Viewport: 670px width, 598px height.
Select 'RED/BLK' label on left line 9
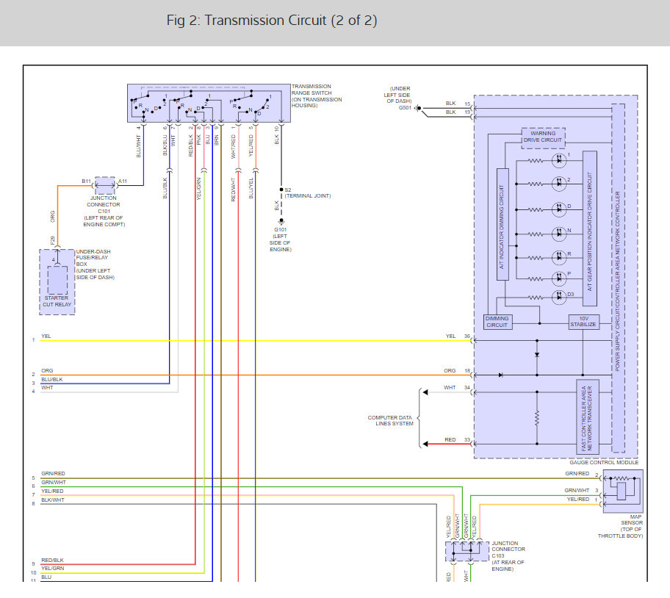coord(53,560)
